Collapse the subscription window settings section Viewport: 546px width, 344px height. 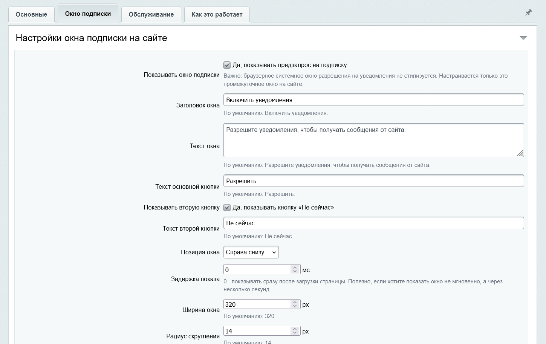pyautogui.click(x=523, y=38)
